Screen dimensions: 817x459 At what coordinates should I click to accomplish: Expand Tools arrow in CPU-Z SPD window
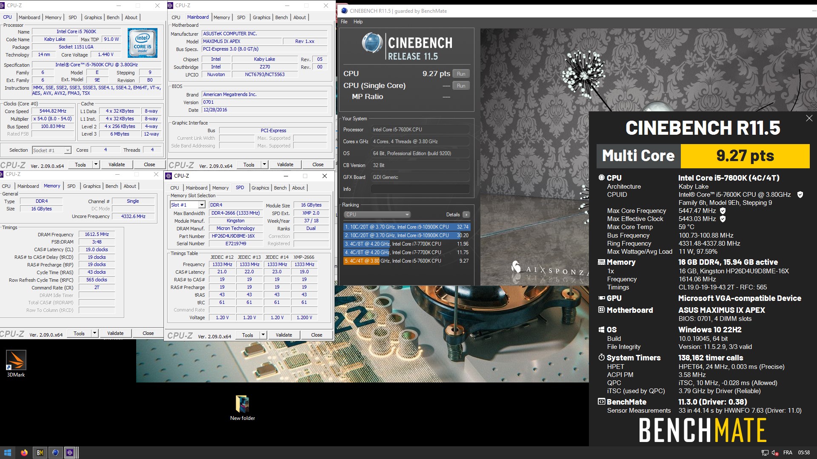click(263, 335)
